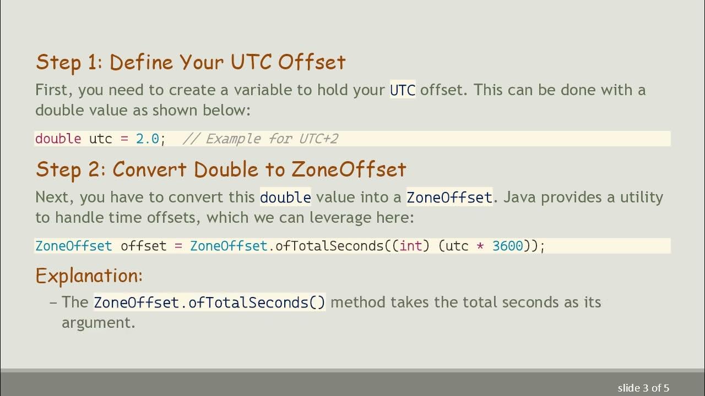Select the highlighted 'UTC' inline code word

coord(403,90)
